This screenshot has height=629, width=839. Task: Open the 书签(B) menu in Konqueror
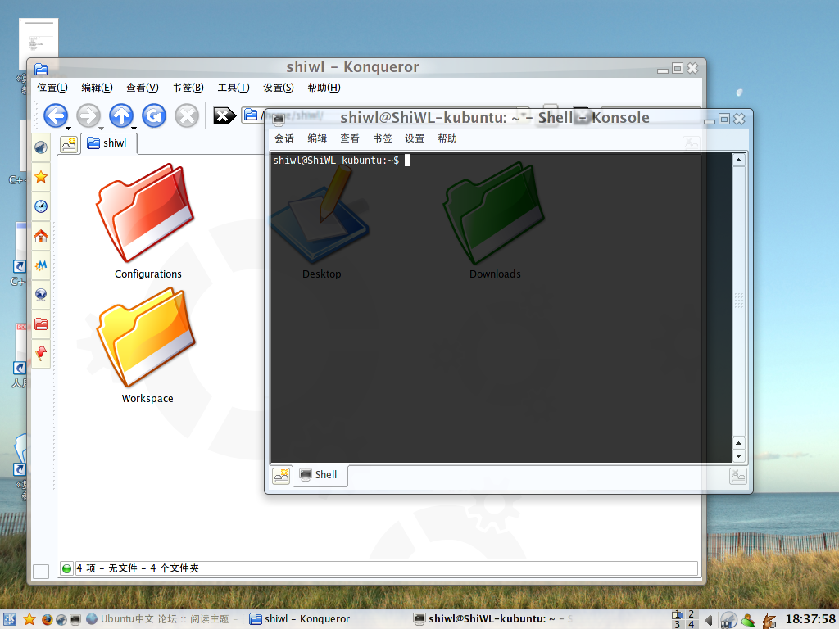(x=188, y=88)
